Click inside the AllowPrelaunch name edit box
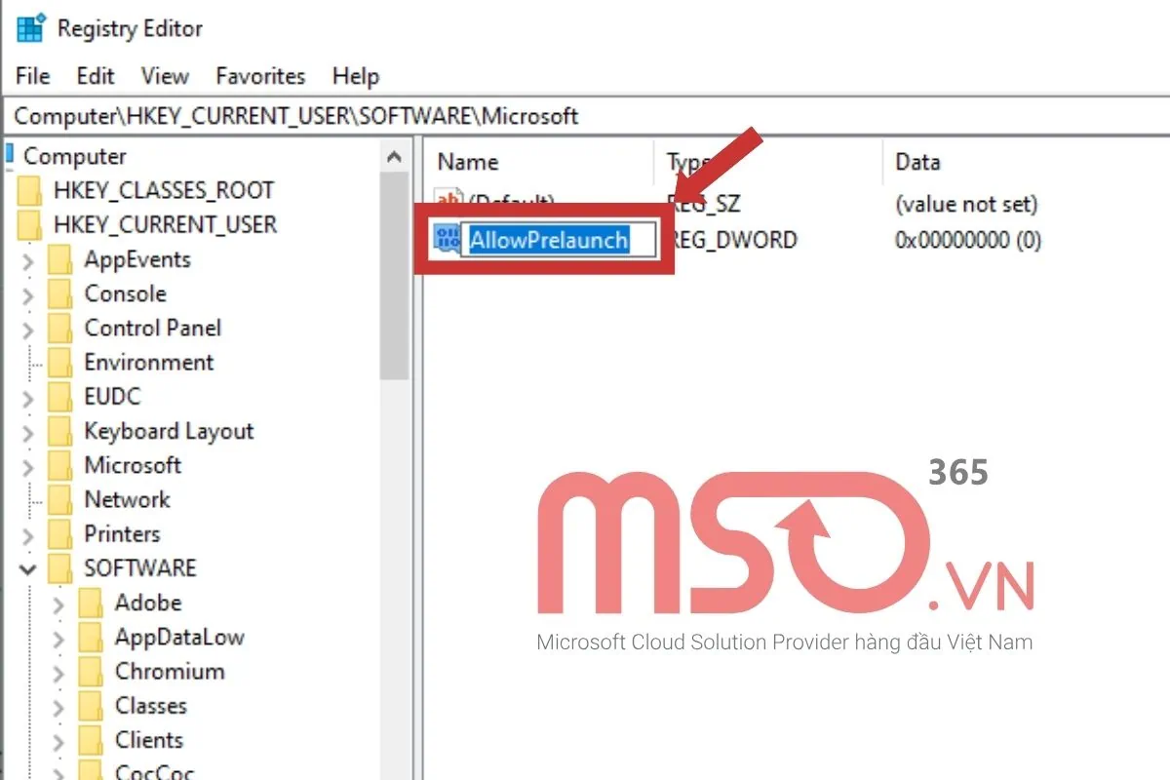 point(558,240)
